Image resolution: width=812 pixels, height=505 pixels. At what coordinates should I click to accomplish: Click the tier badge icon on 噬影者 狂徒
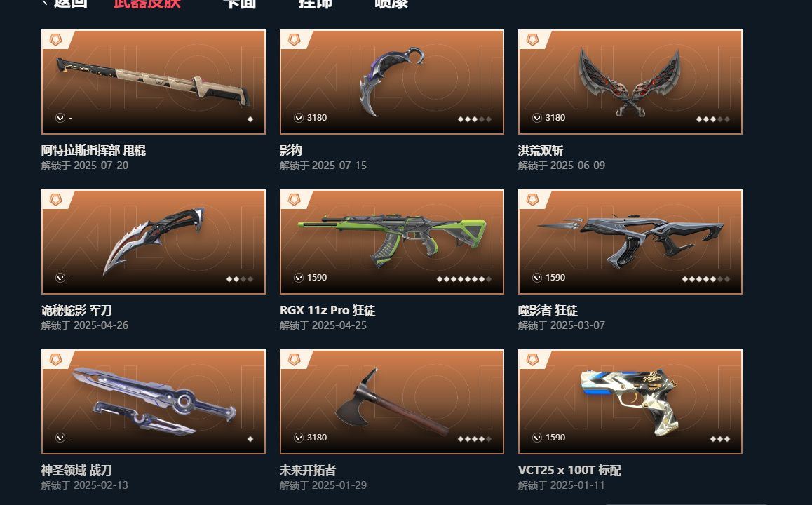532,200
